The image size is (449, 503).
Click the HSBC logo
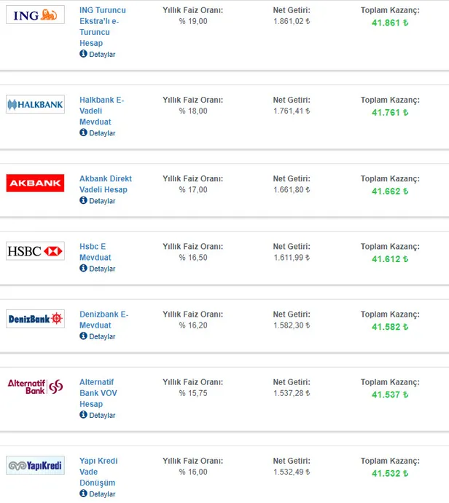point(35,251)
